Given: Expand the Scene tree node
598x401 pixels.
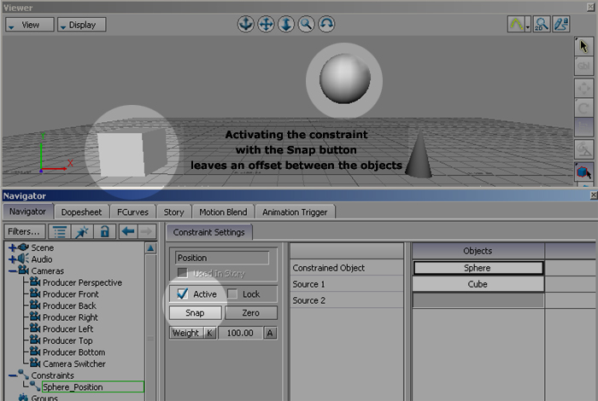Looking at the screenshot, I should pyautogui.click(x=13, y=248).
